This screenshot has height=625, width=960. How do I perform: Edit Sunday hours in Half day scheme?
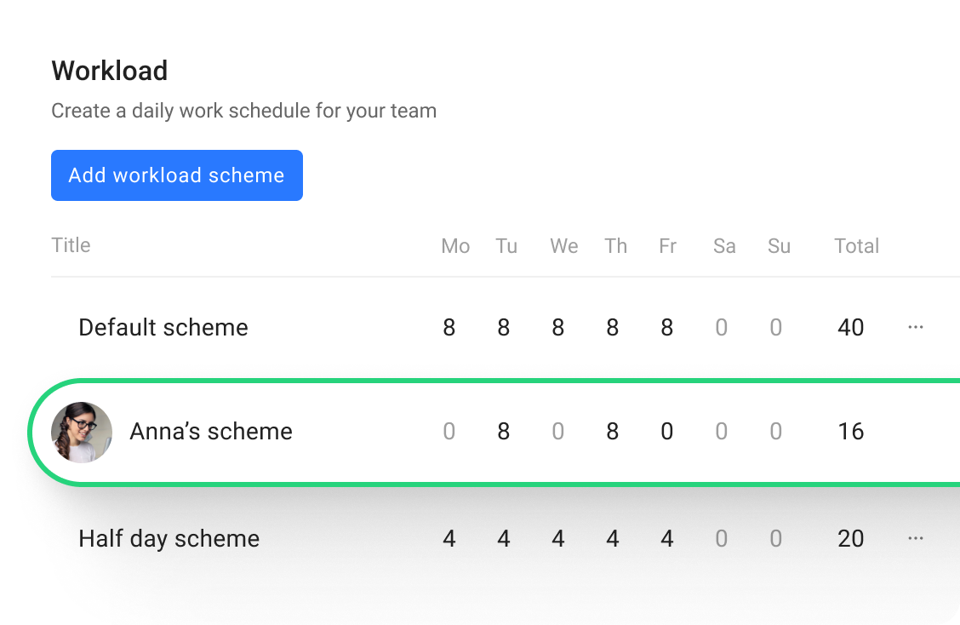click(x=776, y=538)
